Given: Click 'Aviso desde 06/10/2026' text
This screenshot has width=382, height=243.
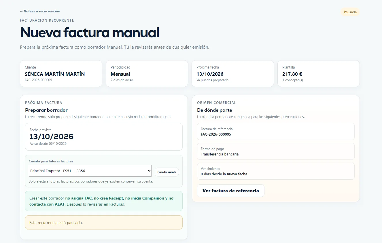Looking at the screenshot, I should coord(48,144).
